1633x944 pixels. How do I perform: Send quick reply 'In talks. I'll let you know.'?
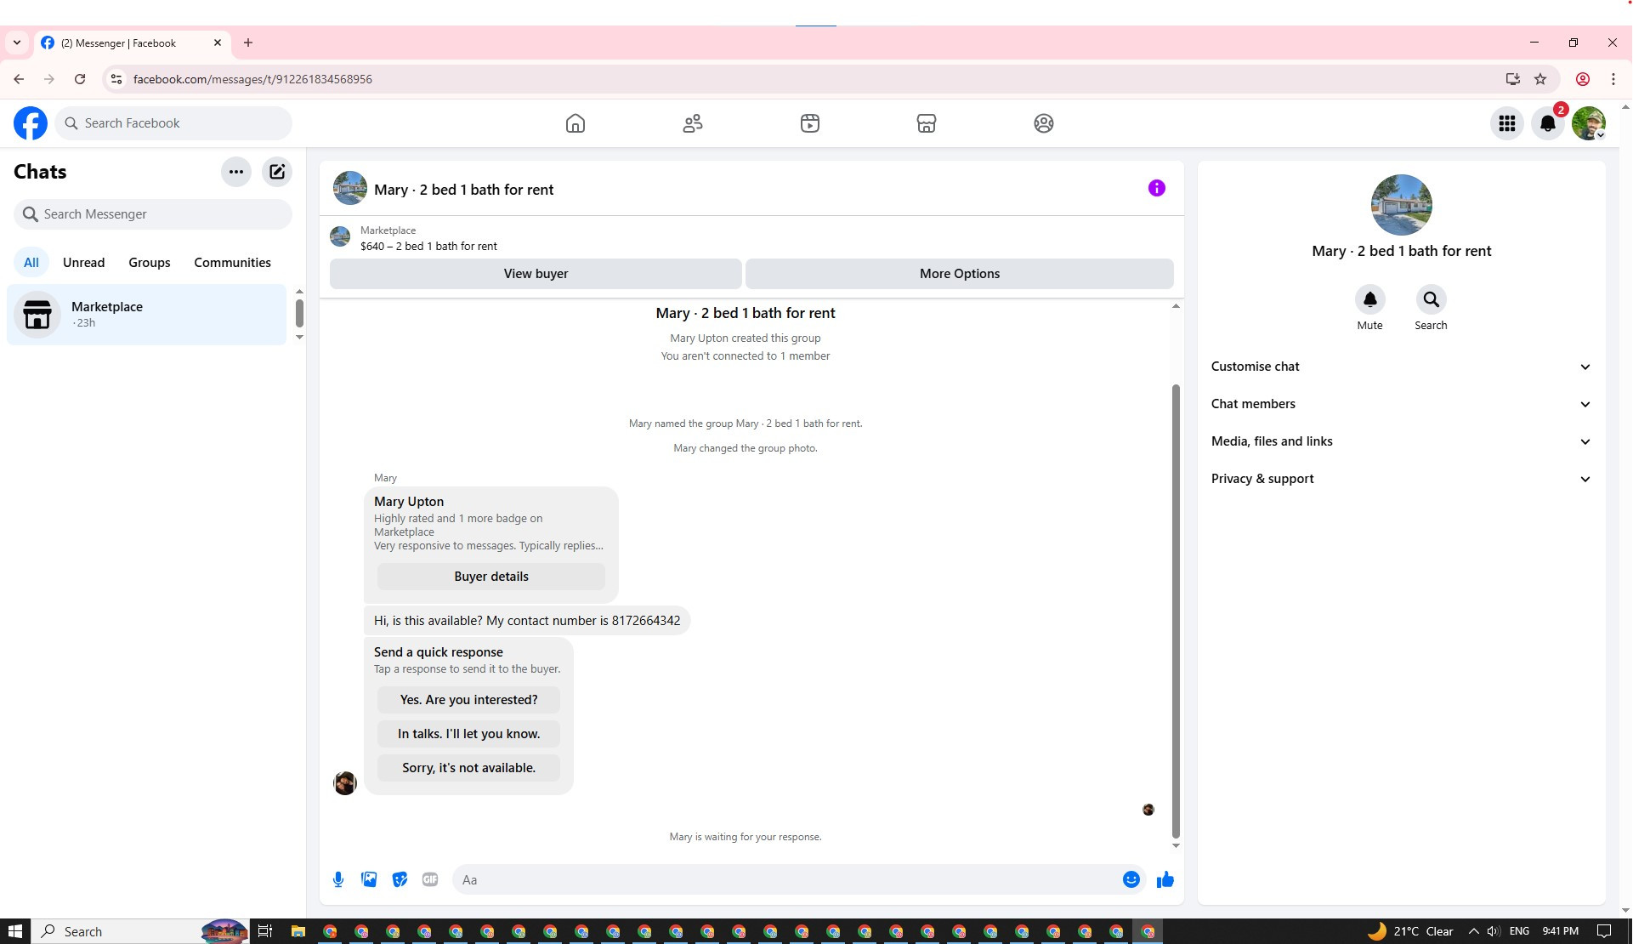click(469, 734)
